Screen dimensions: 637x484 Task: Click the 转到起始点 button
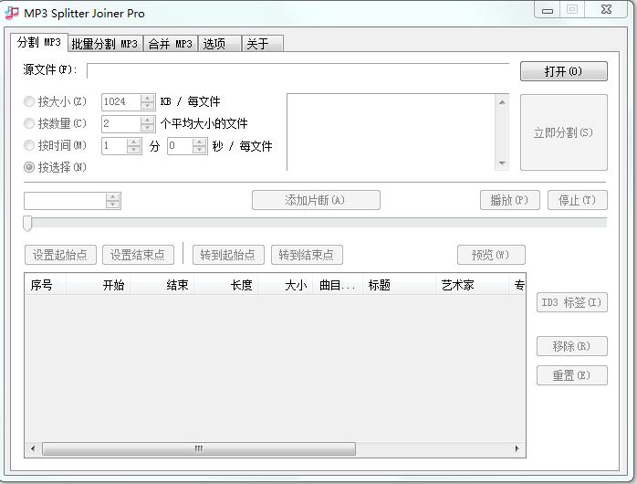tap(228, 255)
